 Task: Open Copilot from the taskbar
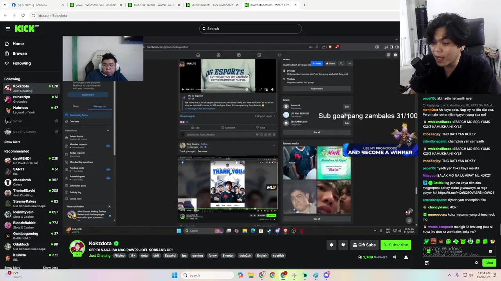(240, 275)
